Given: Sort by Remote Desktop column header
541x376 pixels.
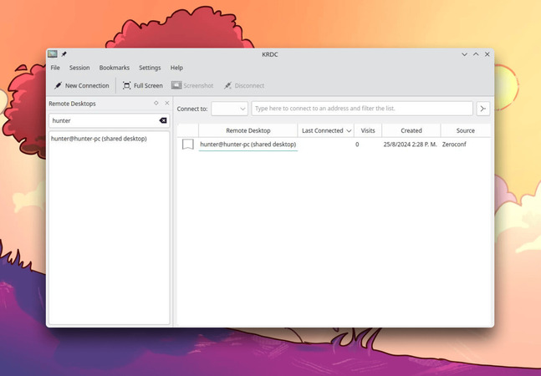Looking at the screenshot, I should point(248,130).
